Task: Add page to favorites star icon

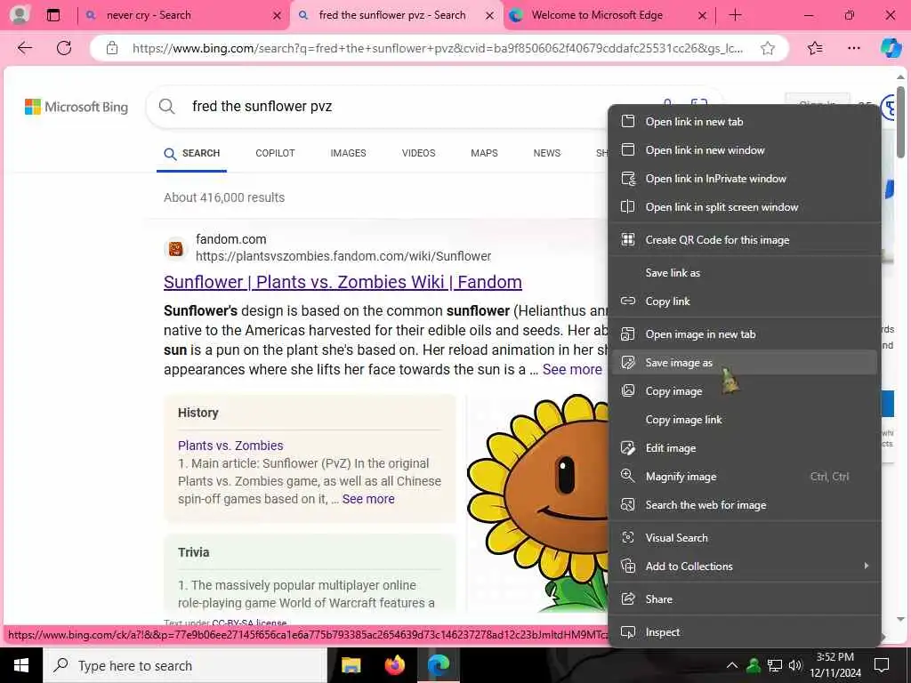Action: coord(768,48)
